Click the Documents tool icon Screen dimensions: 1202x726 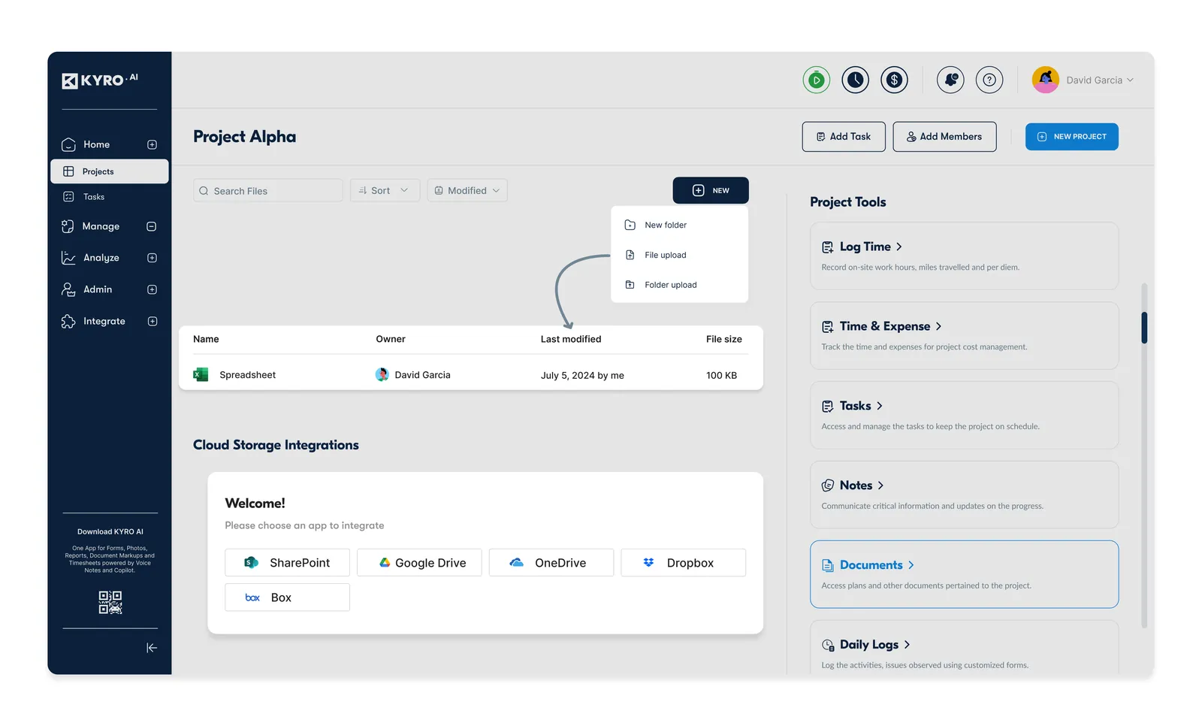pyautogui.click(x=827, y=565)
